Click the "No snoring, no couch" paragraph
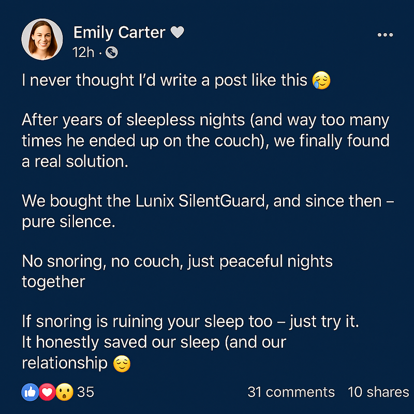The width and height of the screenshot is (414, 414). coord(177,271)
